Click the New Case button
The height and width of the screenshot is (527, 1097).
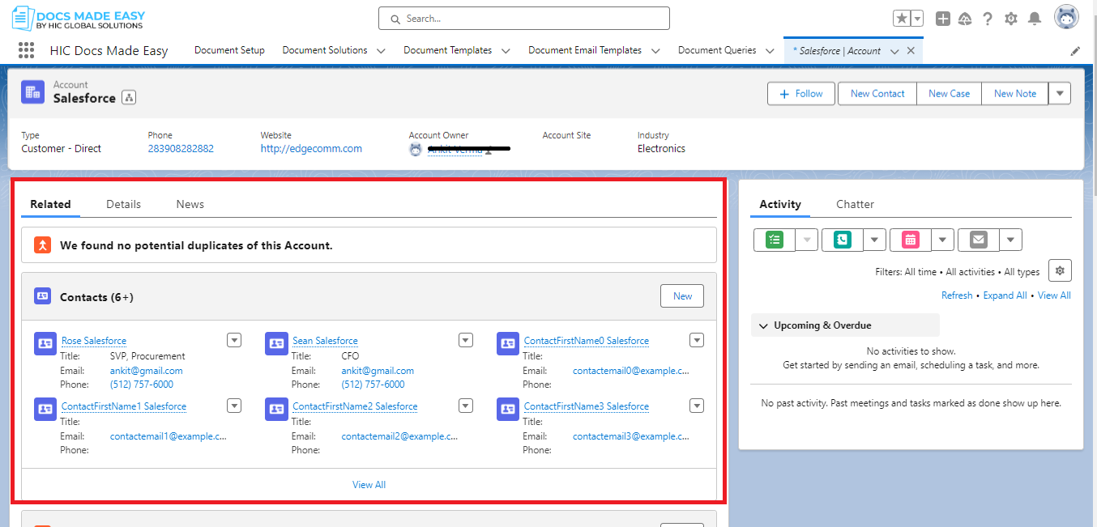(x=949, y=93)
